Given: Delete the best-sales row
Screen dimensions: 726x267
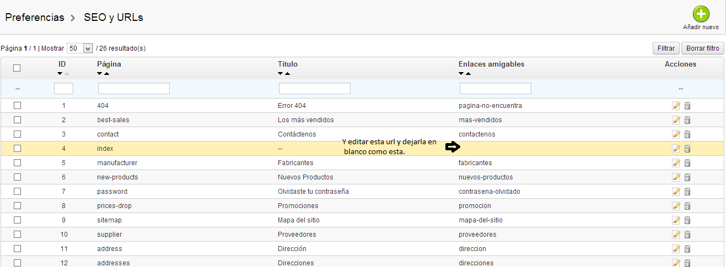Looking at the screenshot, I should [687, 120].
